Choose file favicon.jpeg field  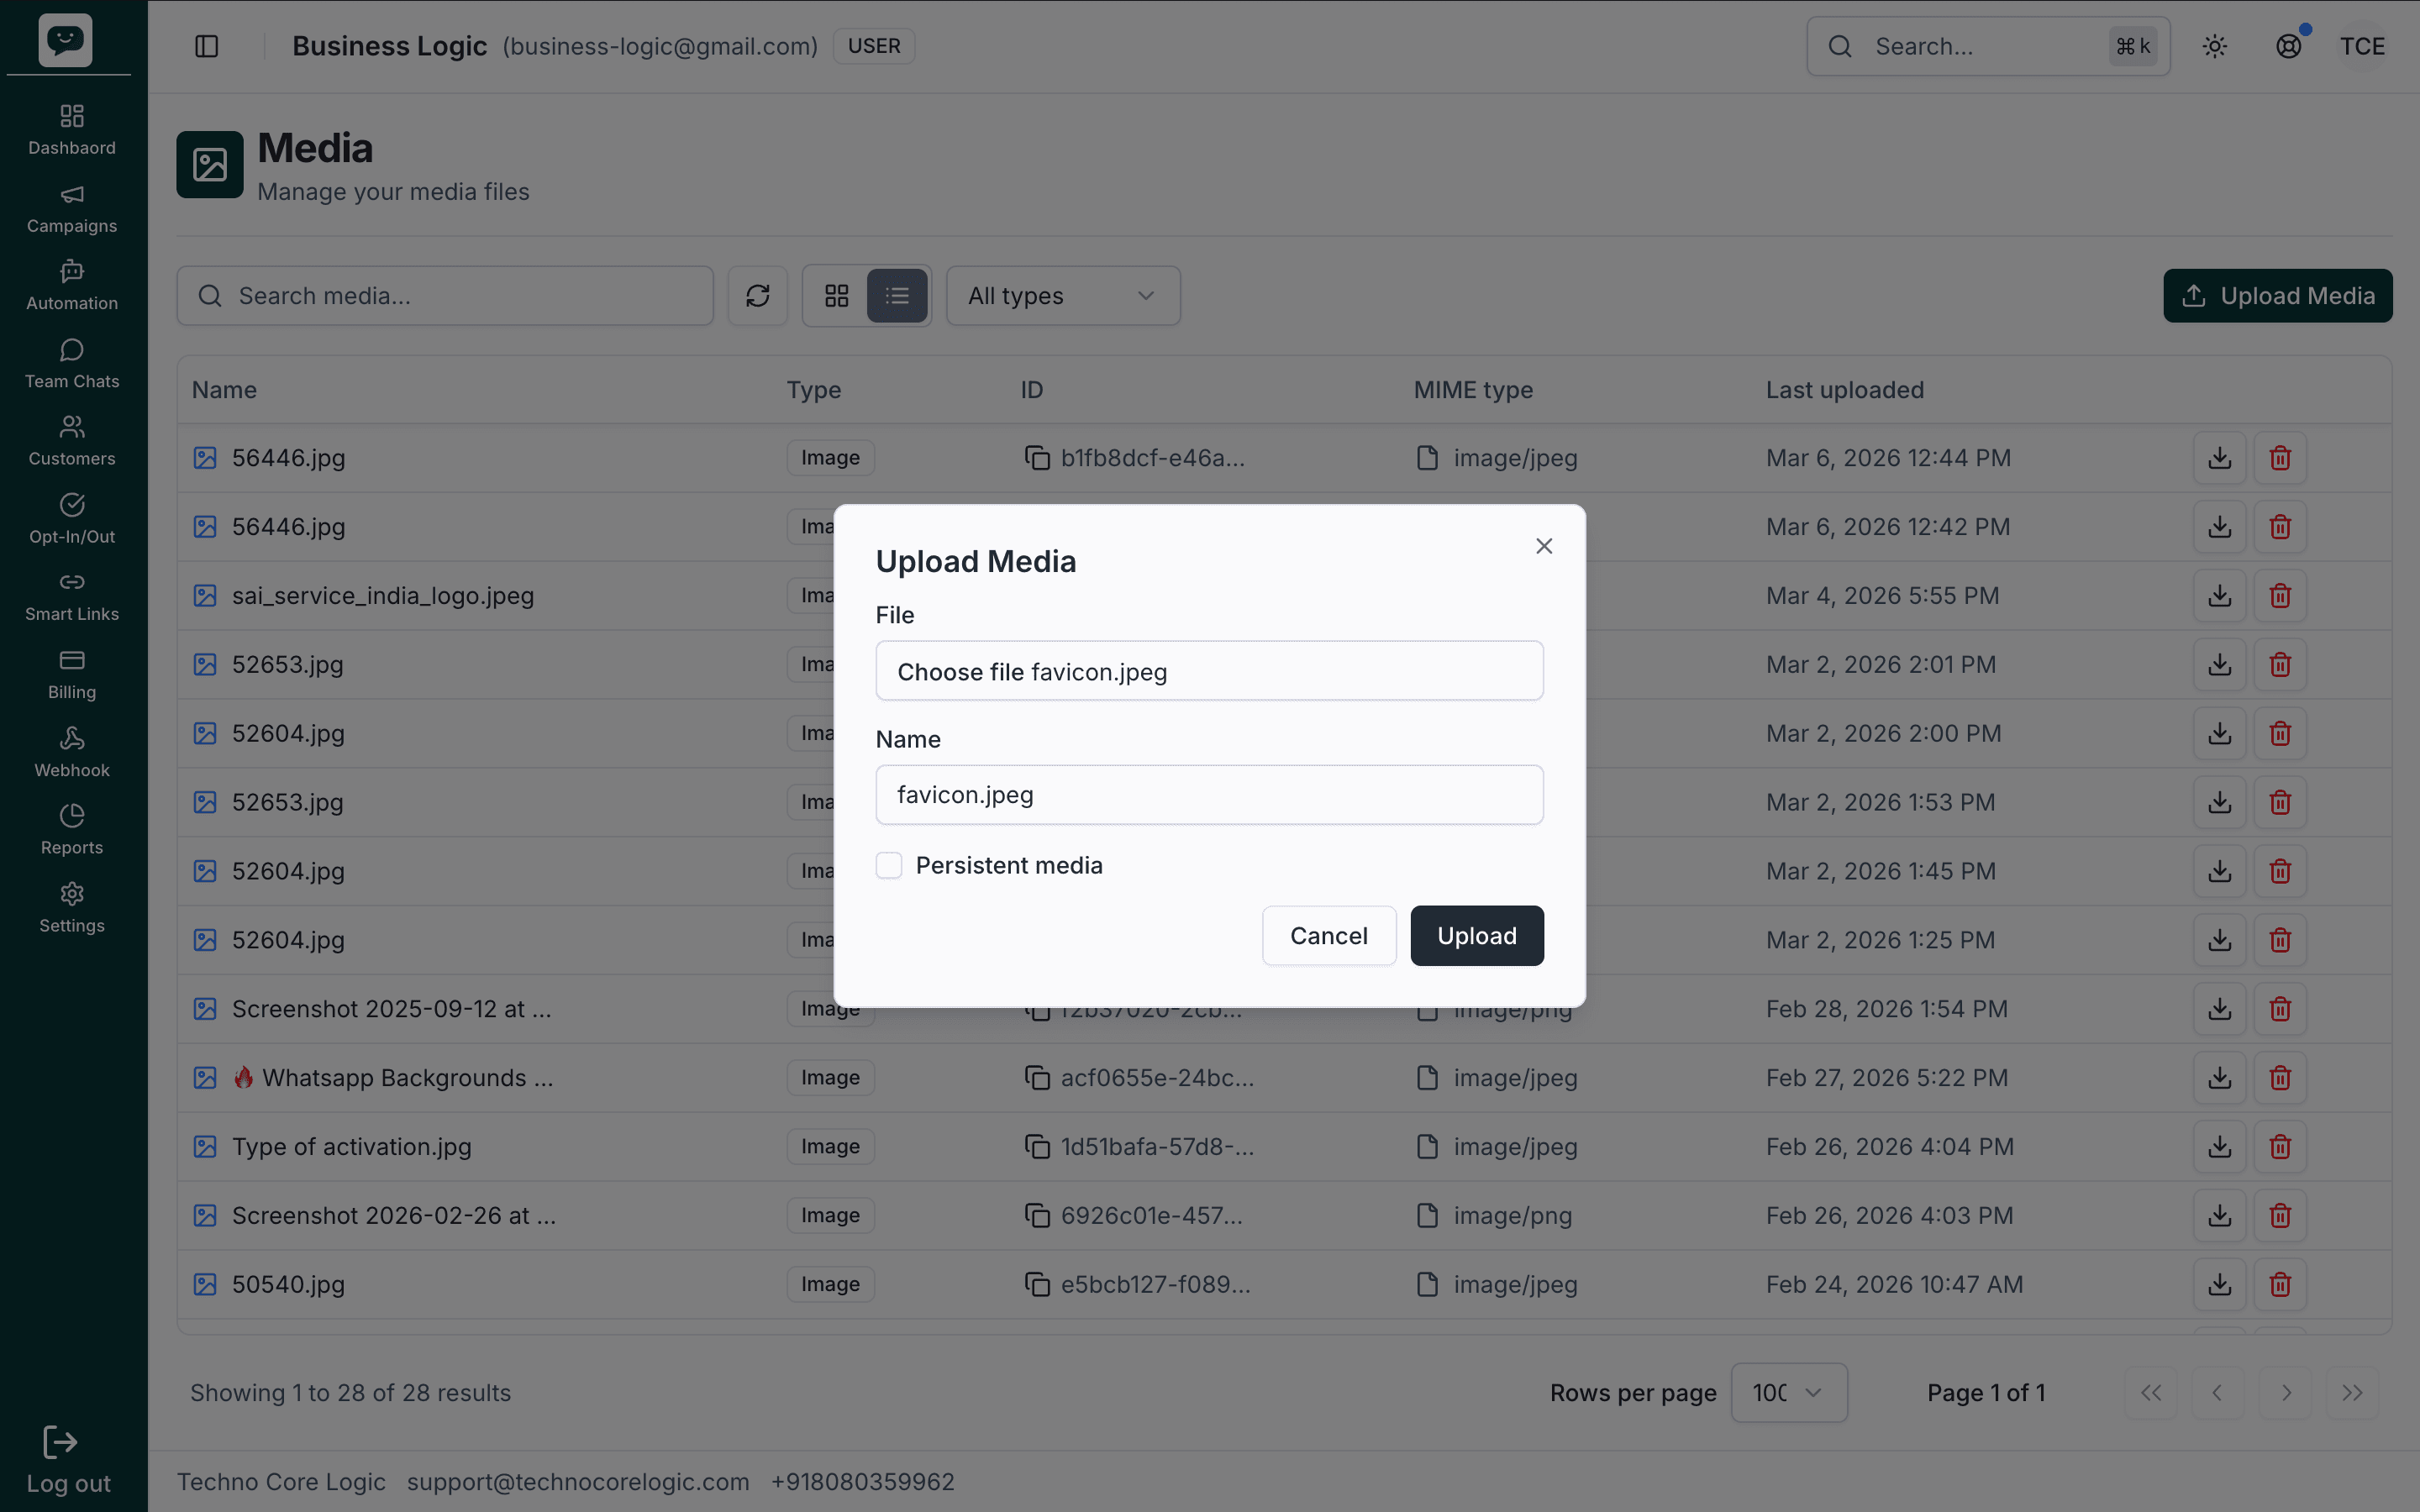tap(1209, 671)
